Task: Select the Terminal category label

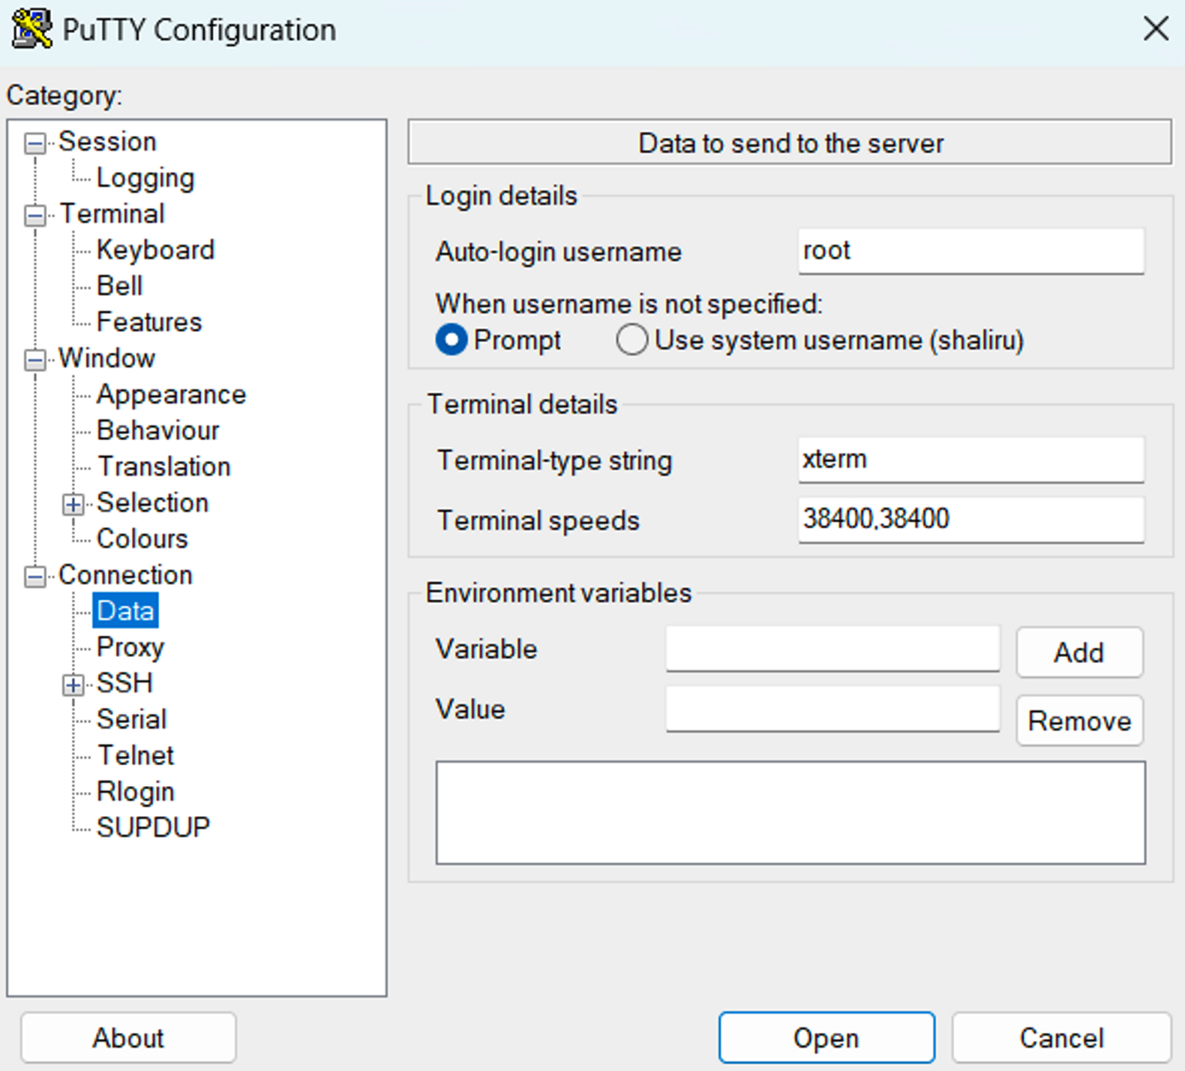Action: [x=112, y=214]
